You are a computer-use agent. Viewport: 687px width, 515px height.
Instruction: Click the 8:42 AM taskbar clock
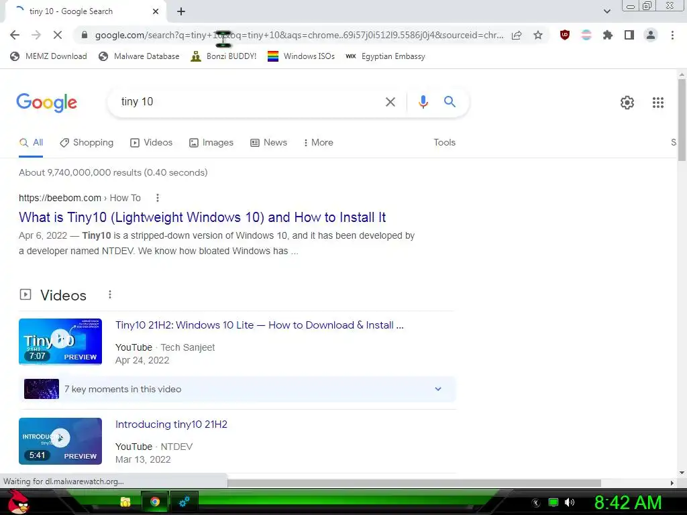click(627, 502)
